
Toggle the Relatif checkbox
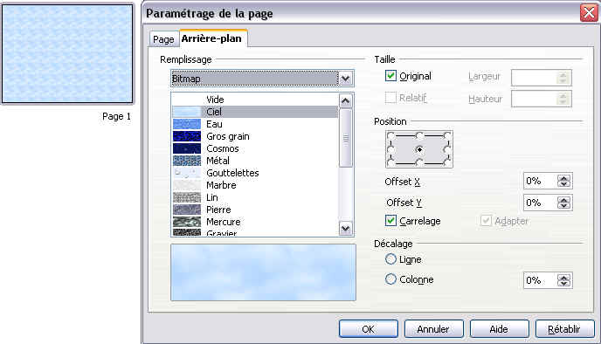(x=390, y=98)
